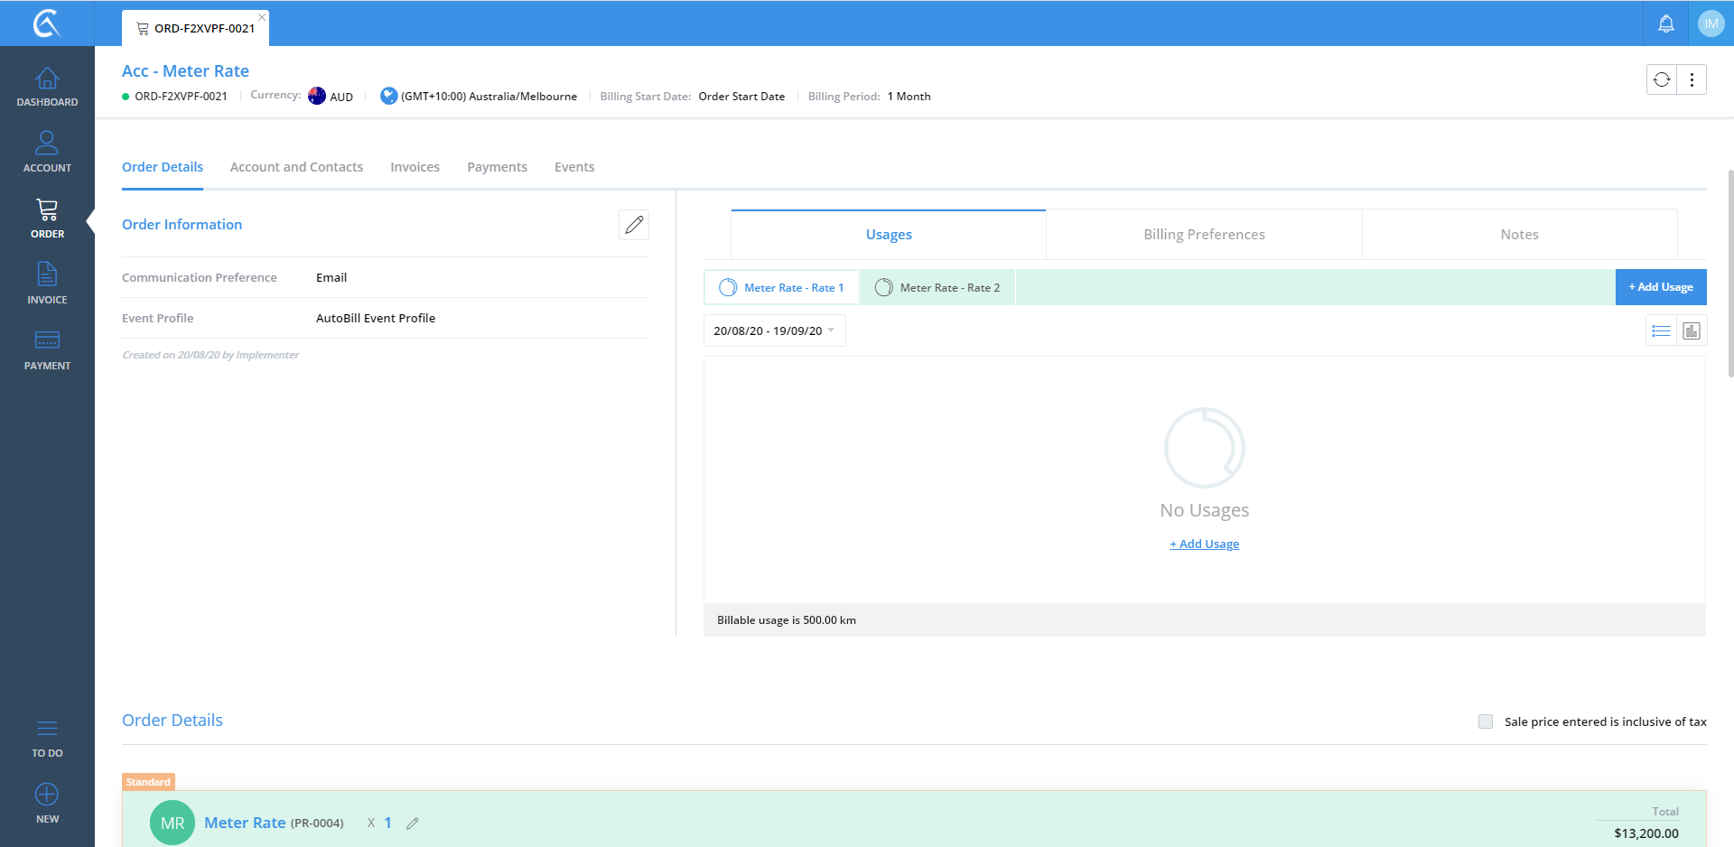1734x847 pixels.
Task: Open Payment section in sidebar
Action: 47,350
